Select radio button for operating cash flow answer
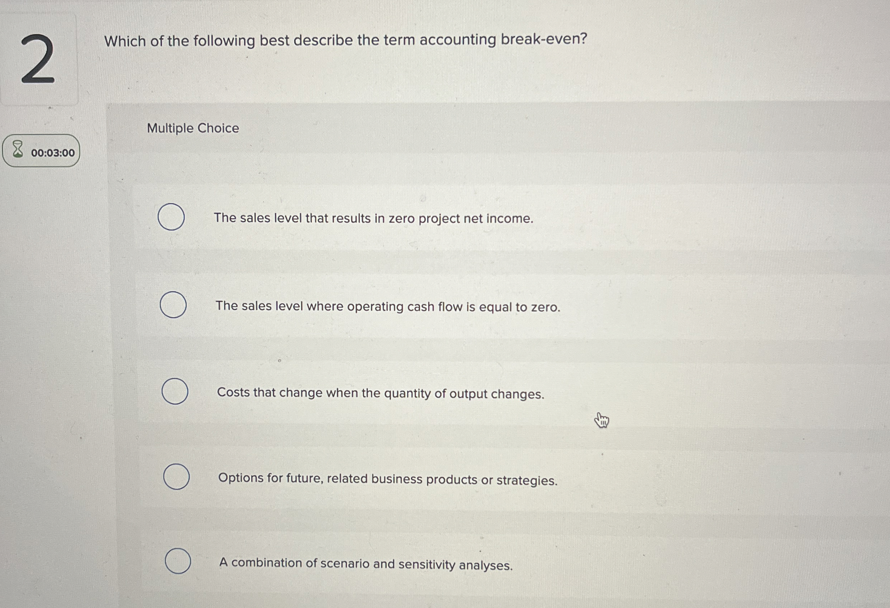The image size is (890, 608). pyautogui.click(x=173, y=305)
